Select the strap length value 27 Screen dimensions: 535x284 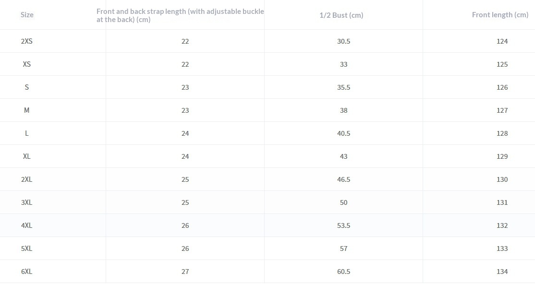coord(185,272)
